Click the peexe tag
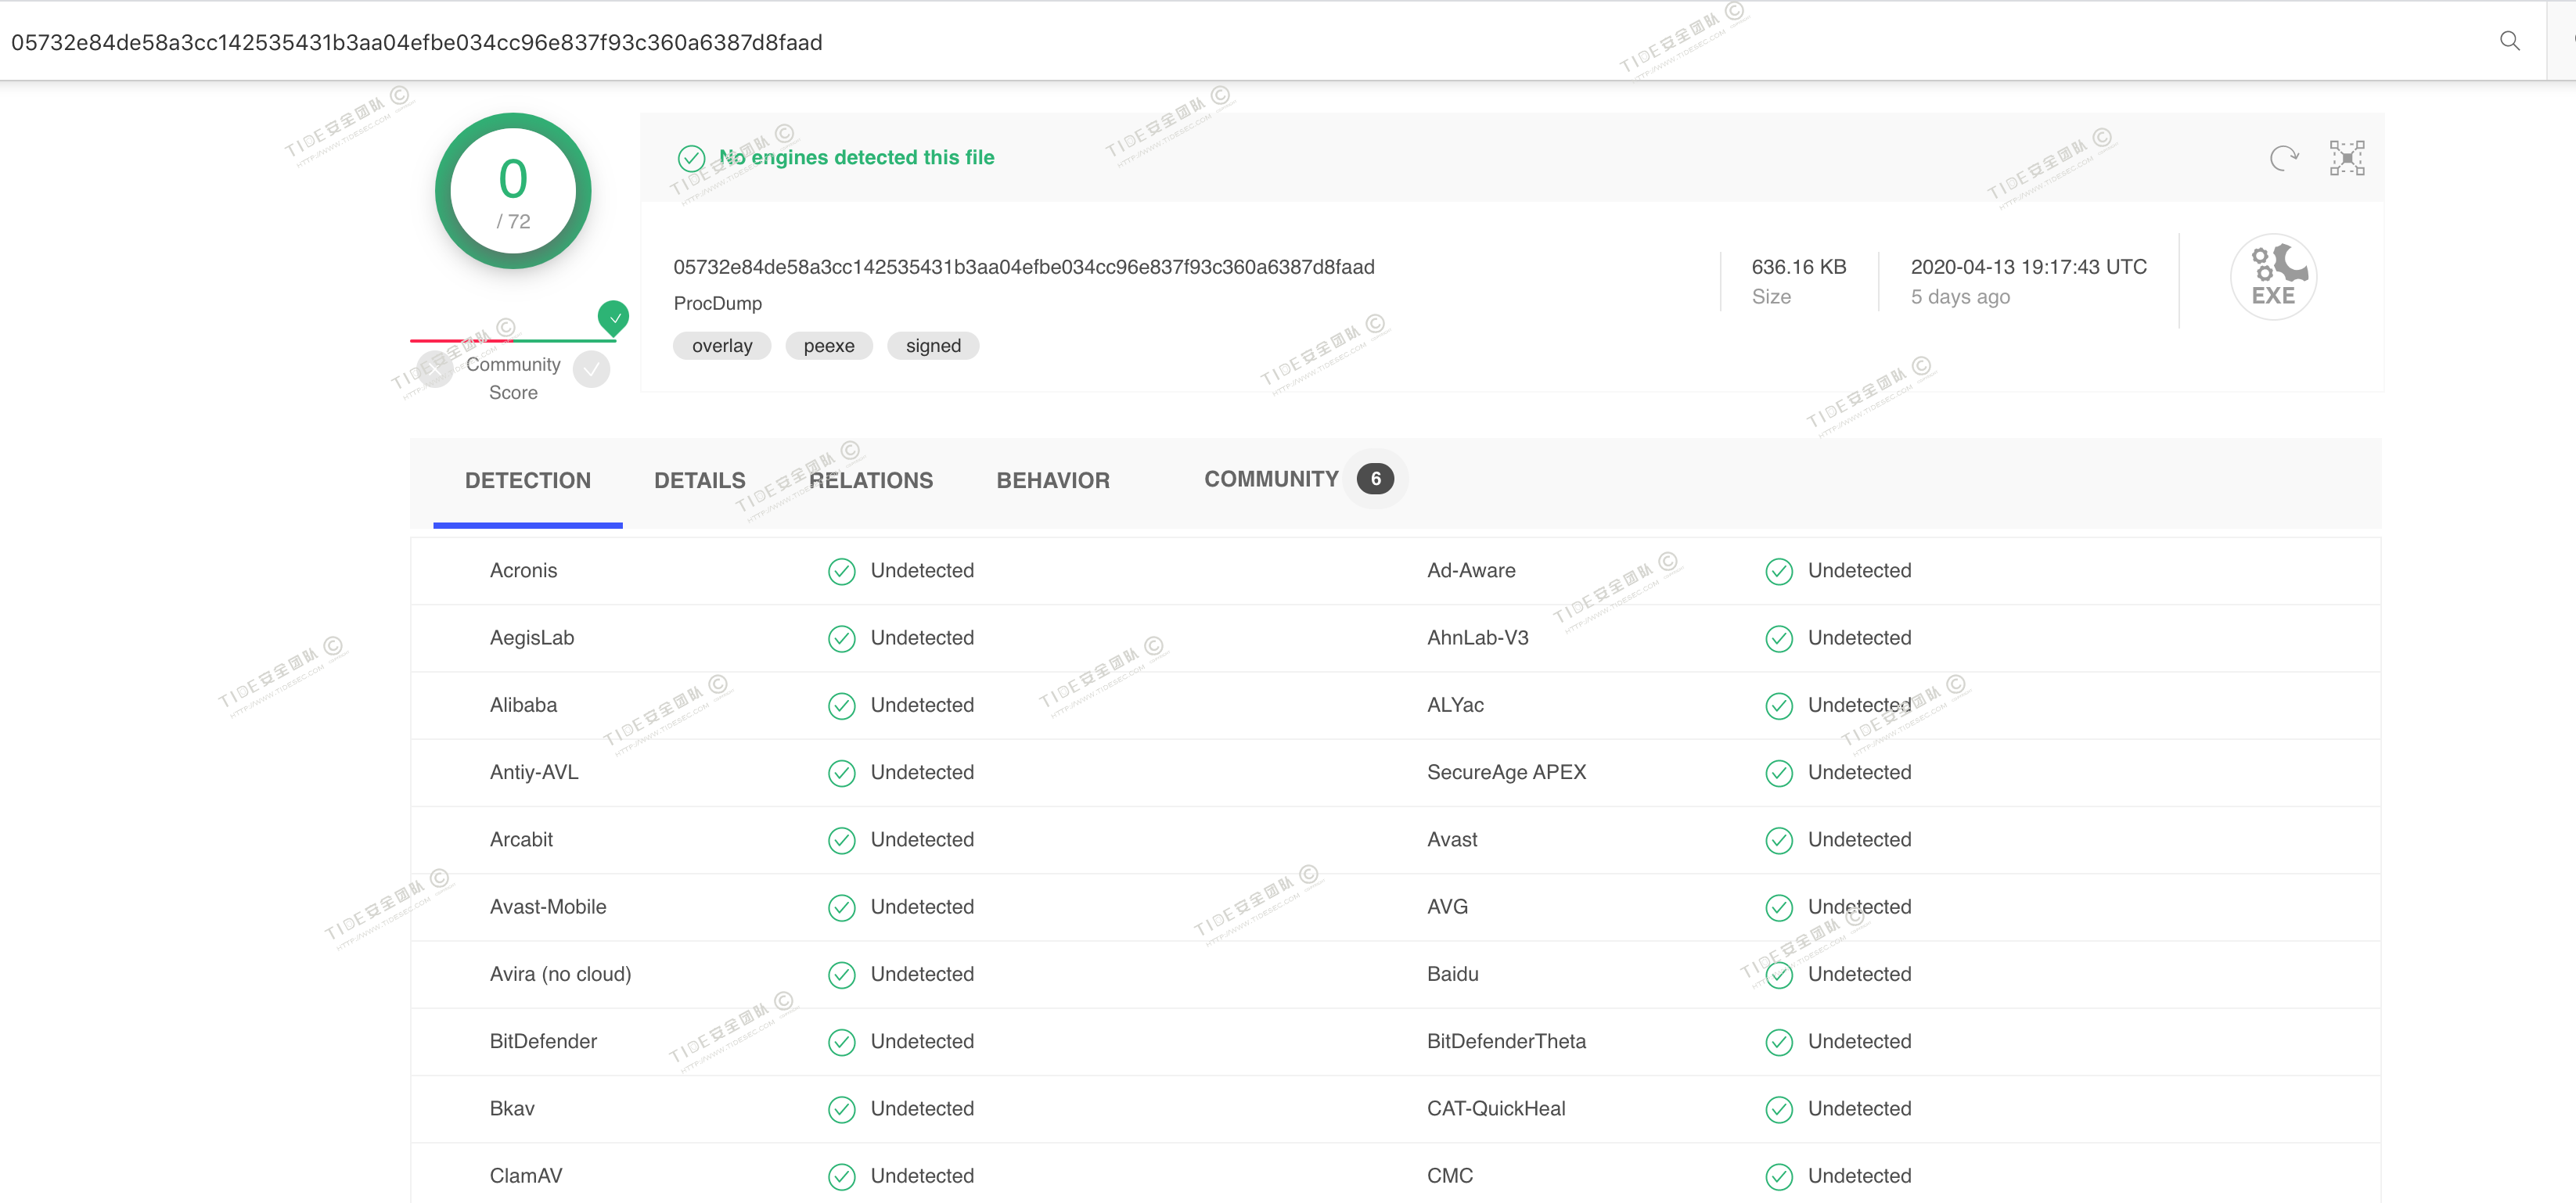 tap(828, 346)
